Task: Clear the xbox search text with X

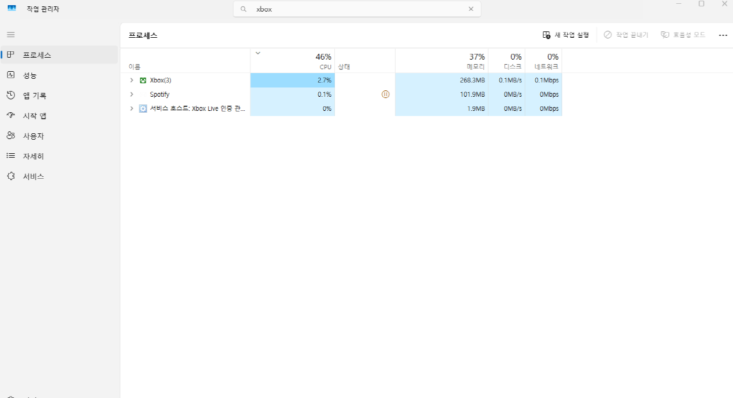Action: point(471,9)
